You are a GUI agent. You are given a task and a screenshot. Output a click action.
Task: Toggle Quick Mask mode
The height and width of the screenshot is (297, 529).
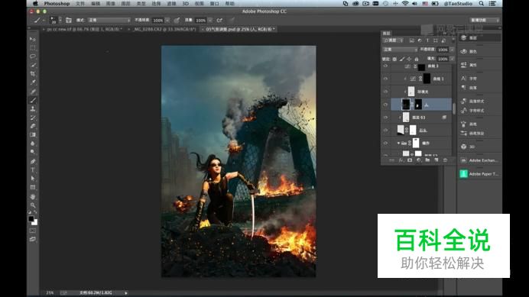pyautogui.click(x=32, y=231)
